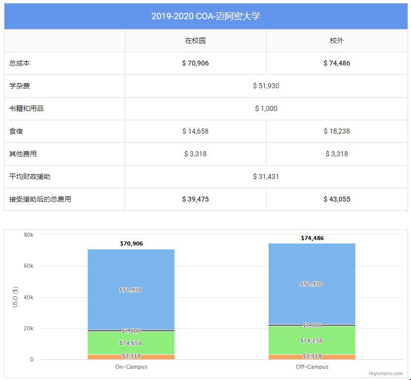
Task: Click the green room-and-board segment of Off-Campus bar
Action: 311,340
